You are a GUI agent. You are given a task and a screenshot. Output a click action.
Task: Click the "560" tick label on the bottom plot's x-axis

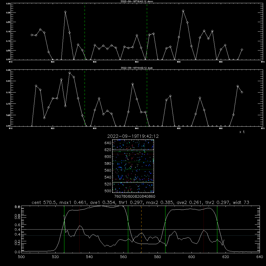tap(123, 257)
